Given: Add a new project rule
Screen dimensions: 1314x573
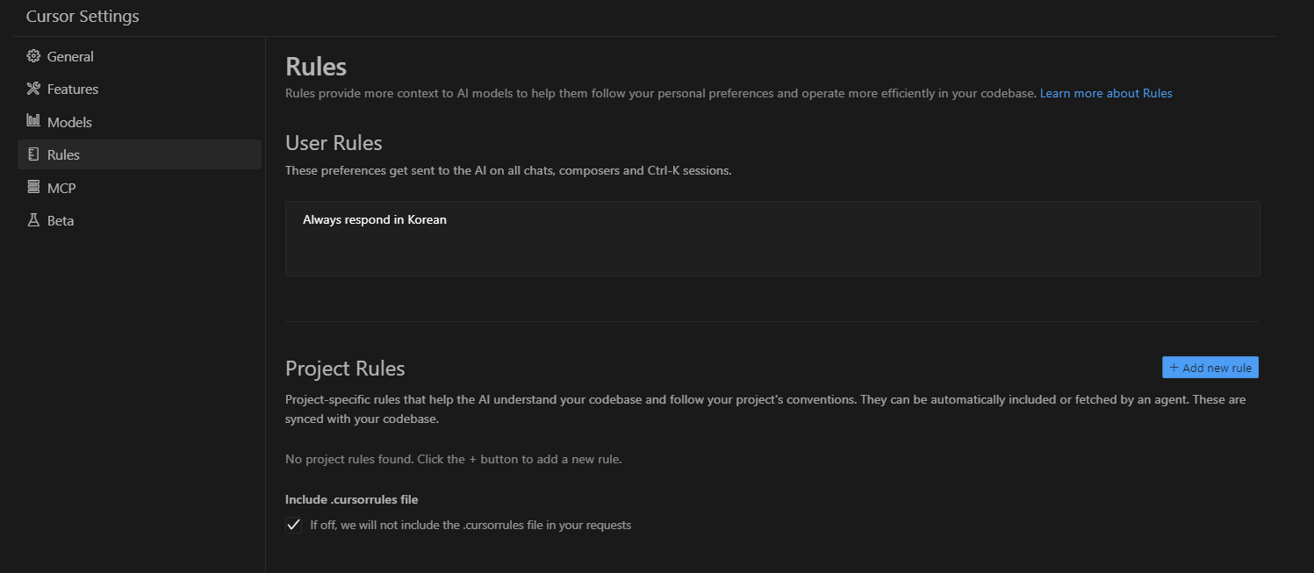Looking at the screenshot, I should click(x=1210, y=368).
